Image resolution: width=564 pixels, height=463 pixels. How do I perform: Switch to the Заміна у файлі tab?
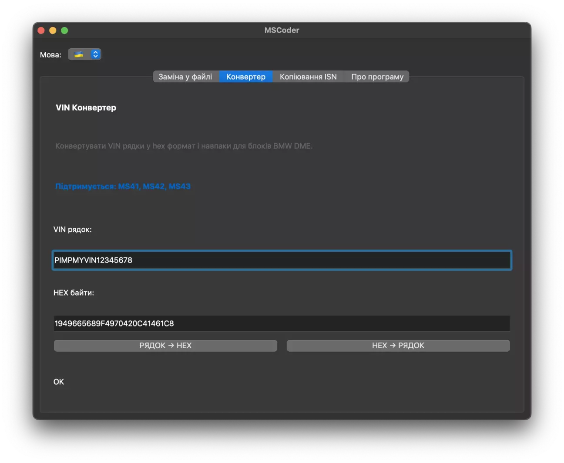[x=185, y=77]
